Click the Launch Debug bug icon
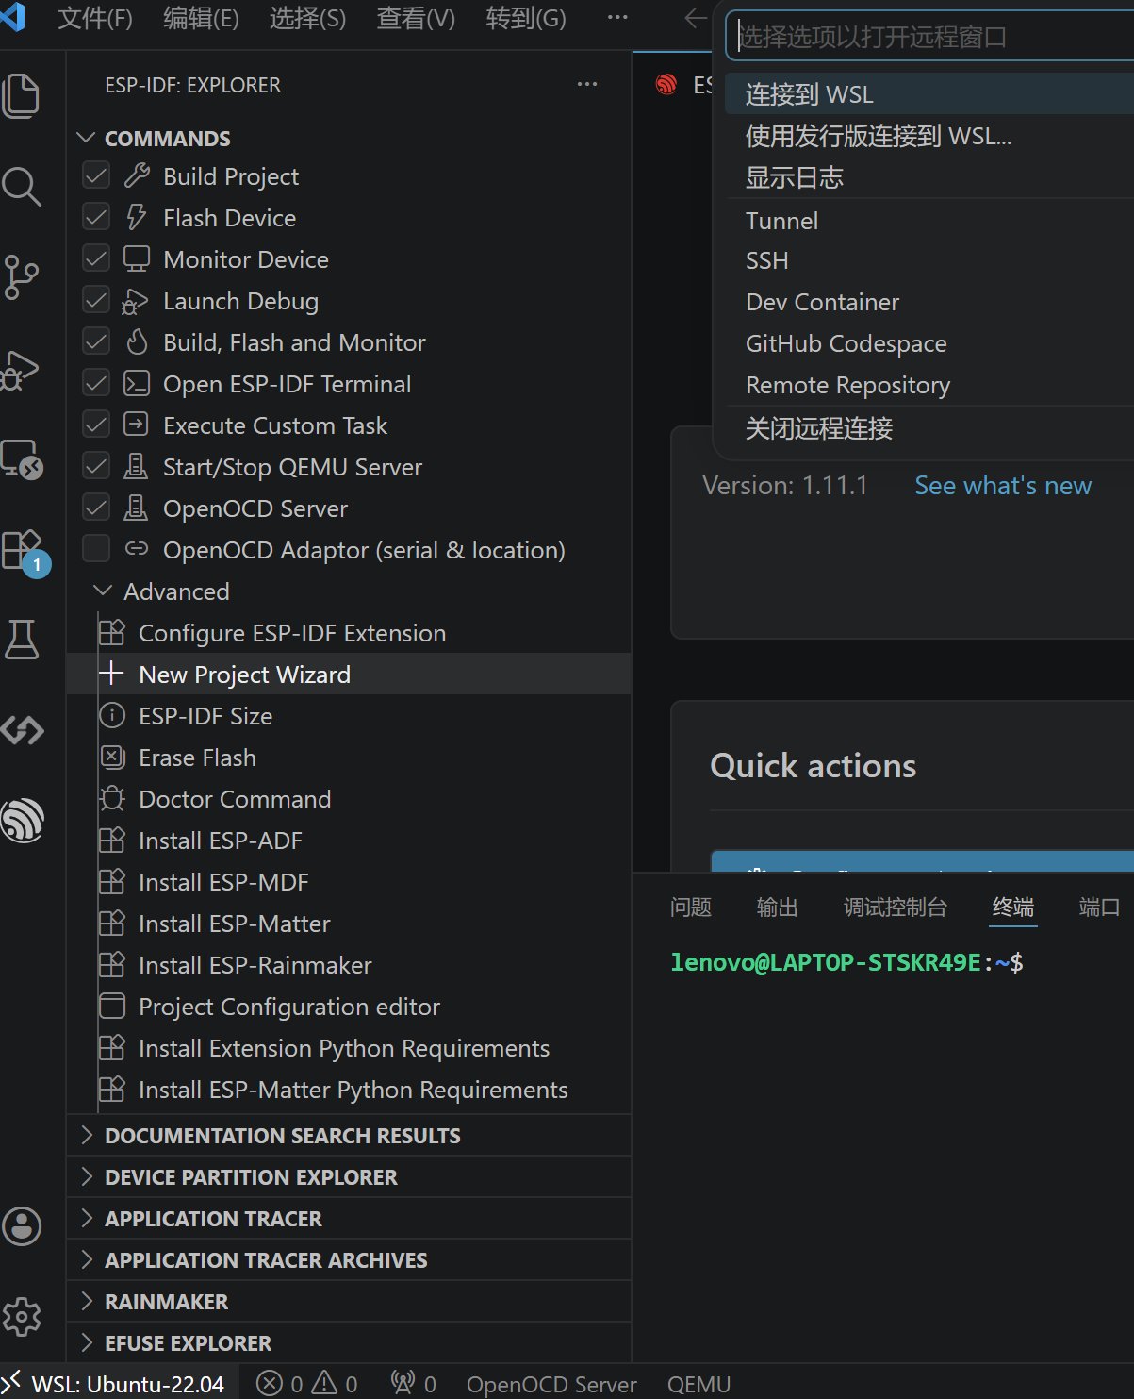 [x=135, y=302]
